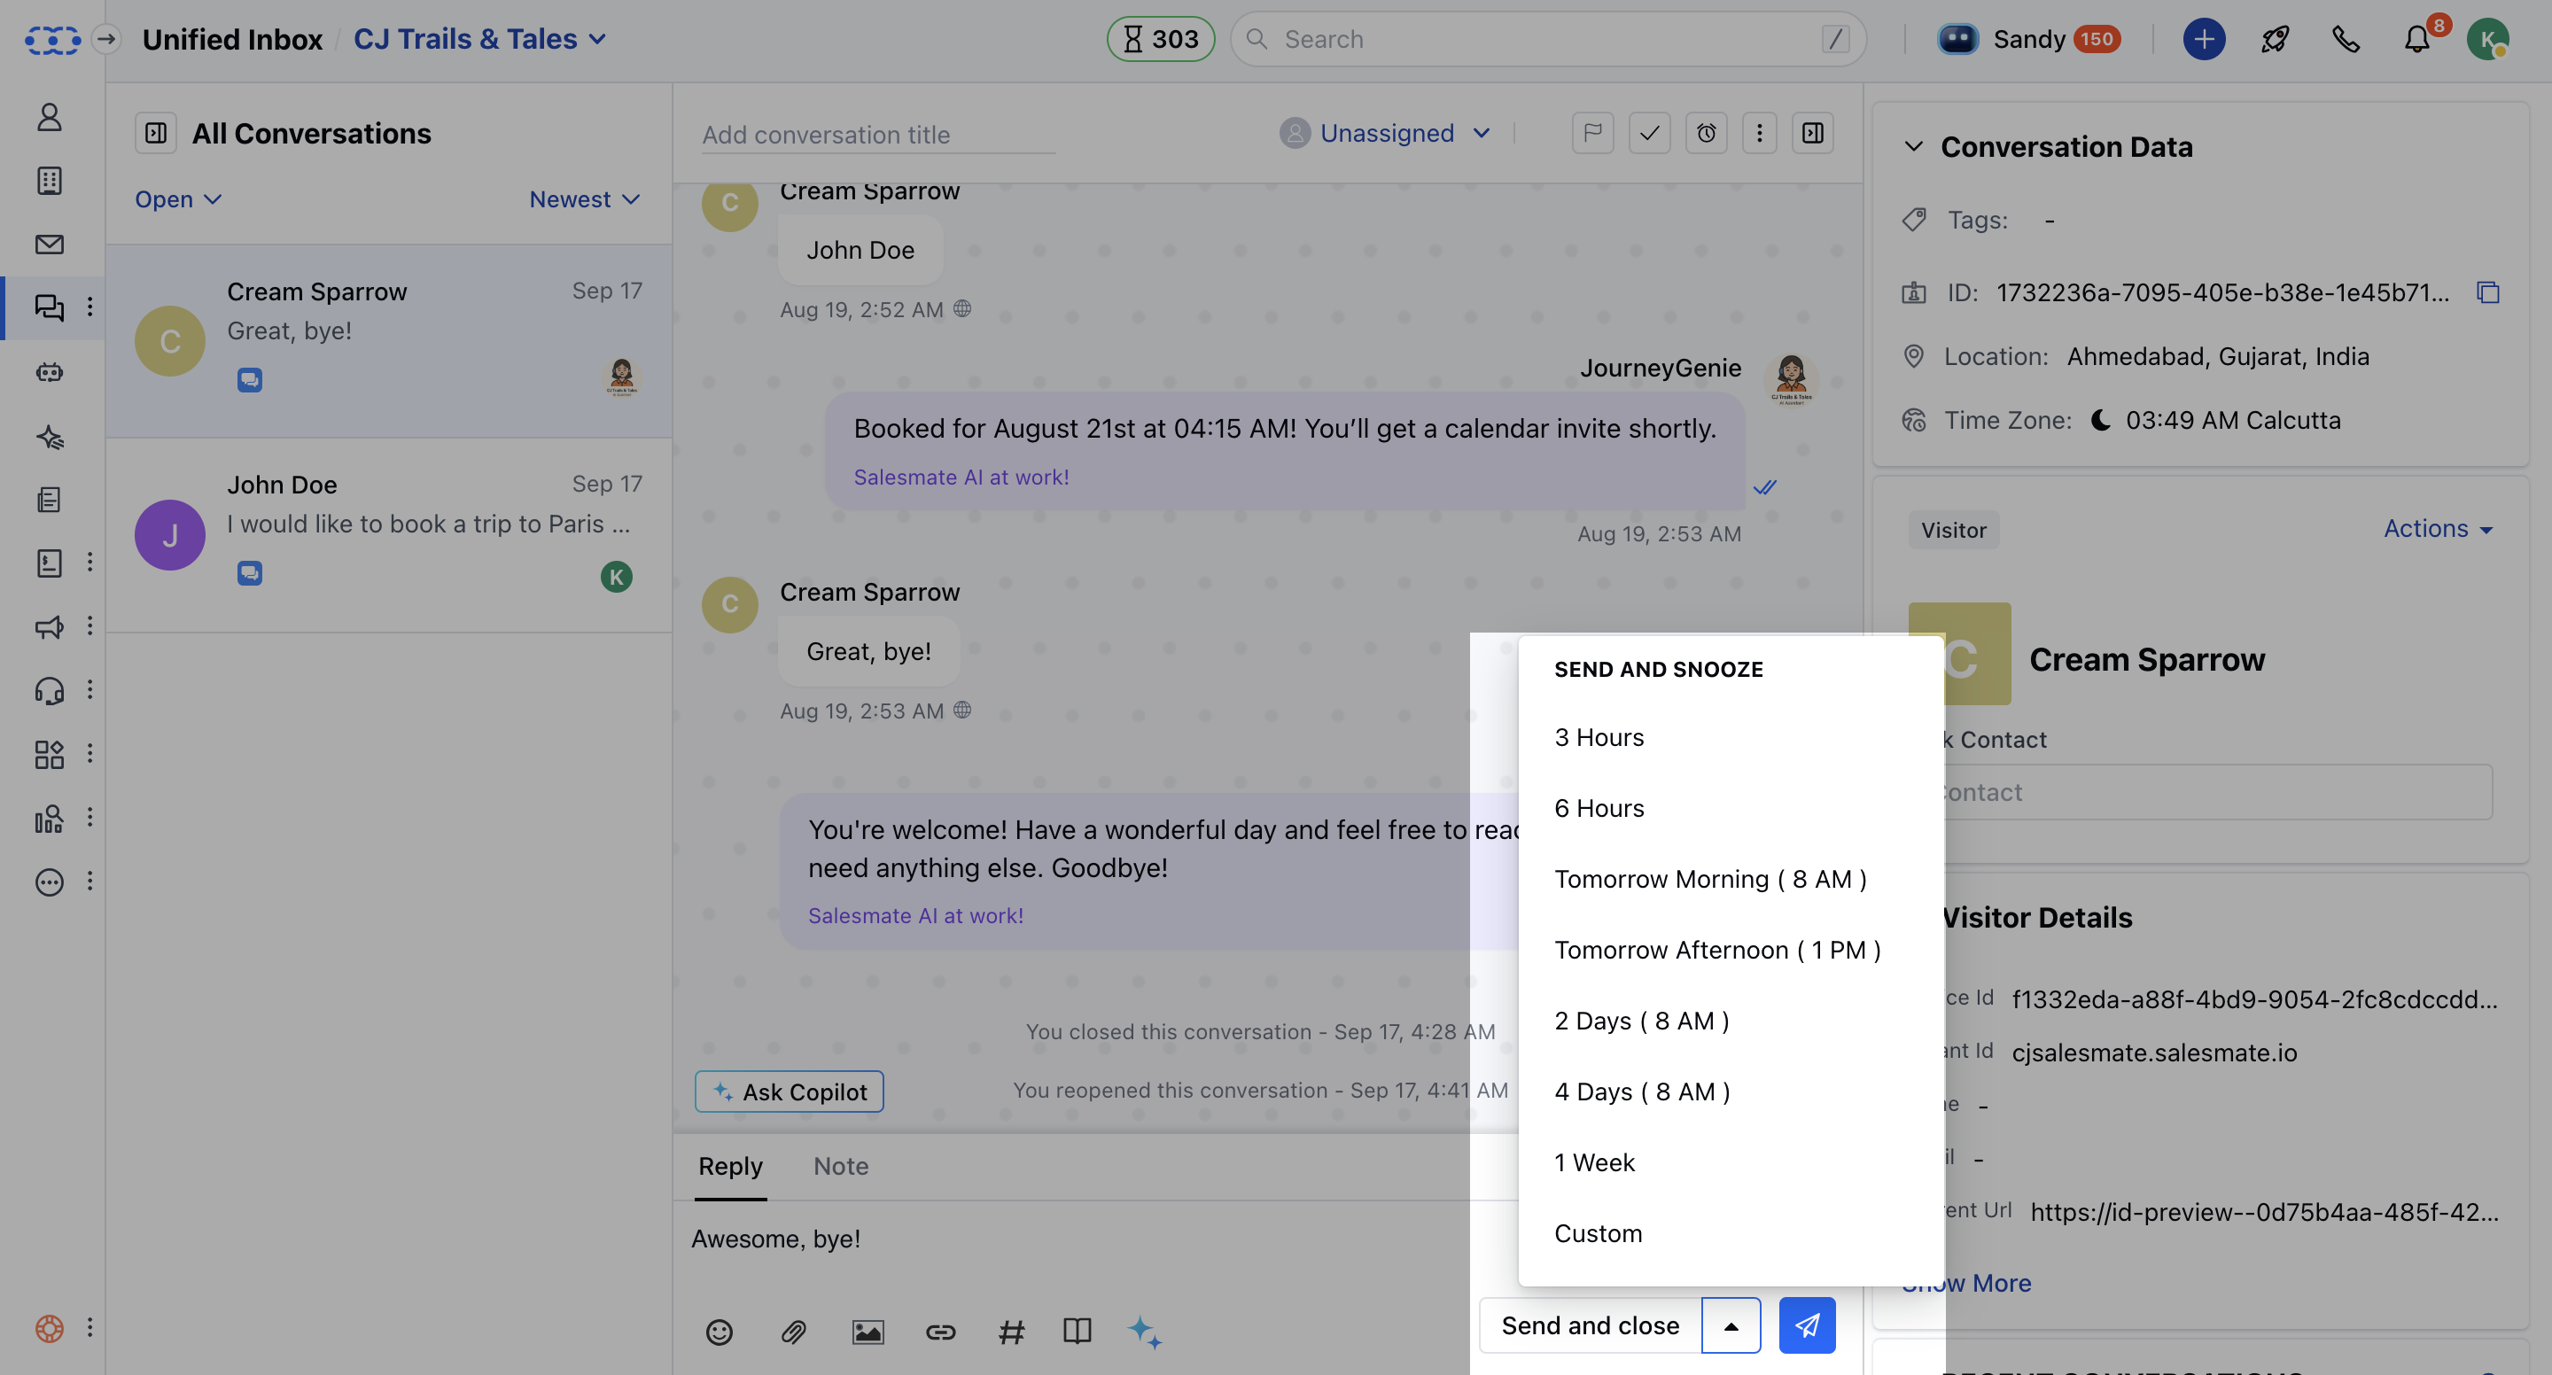Image resolution: width=2552 pixels, height=1375 pixels.
Task: Open the chatbot sidebar icon
Action: 50,372
